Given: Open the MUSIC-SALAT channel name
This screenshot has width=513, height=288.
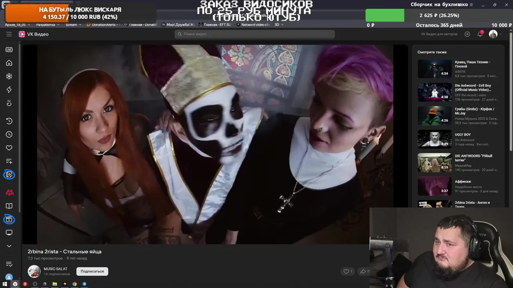Looking at the screenshot, I should pyautogui.click(x=56, y=269).
